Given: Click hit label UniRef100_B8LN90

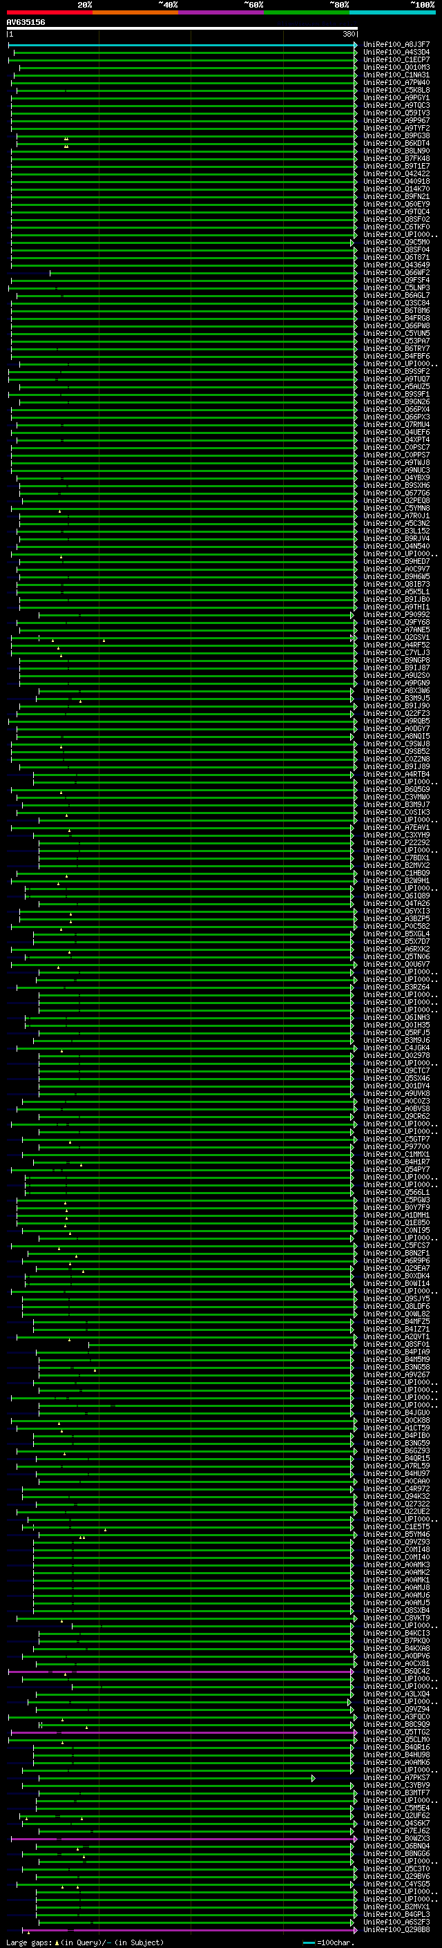Looking at the screenshot, I should click(x=396, y=151).
